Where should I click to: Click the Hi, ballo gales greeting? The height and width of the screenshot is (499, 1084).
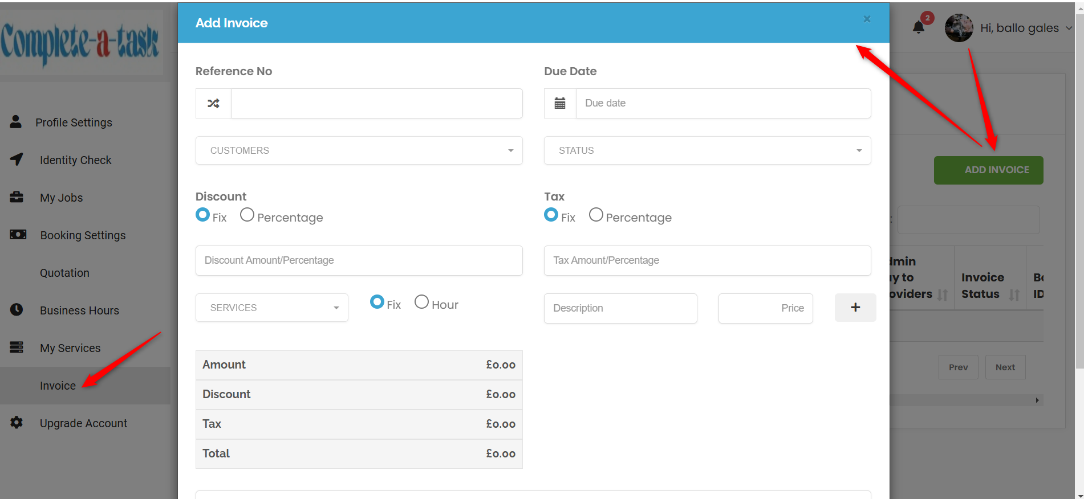[1020, 28]
